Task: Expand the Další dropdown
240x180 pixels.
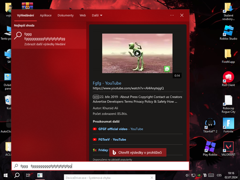Action: 97,15
